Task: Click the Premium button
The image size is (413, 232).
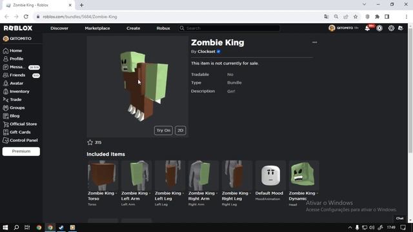Action: [x=21, y=151]
